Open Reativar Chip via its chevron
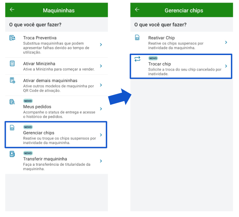 (x=226, y=42)
